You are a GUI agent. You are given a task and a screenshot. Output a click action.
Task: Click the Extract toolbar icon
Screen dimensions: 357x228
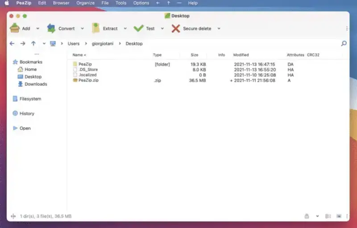click(96, 28)
